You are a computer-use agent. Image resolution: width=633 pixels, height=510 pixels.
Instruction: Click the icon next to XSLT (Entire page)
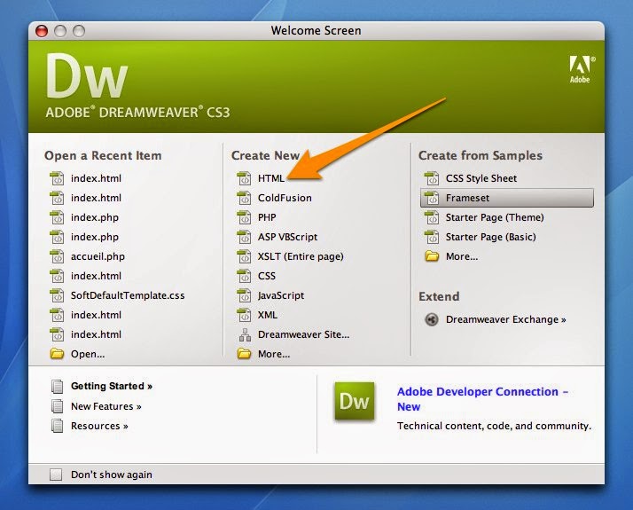pyautogui.click(x=244, y=256)
